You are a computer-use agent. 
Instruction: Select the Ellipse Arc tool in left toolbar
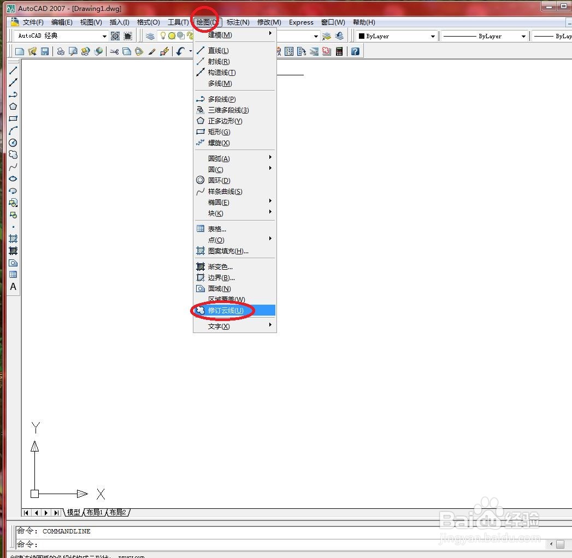(x=13, y=191)
